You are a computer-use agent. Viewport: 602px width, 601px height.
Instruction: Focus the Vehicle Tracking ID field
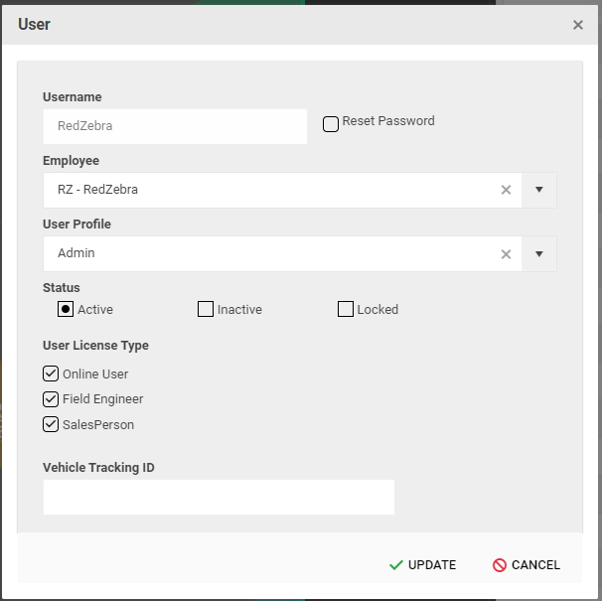[219, 497]
